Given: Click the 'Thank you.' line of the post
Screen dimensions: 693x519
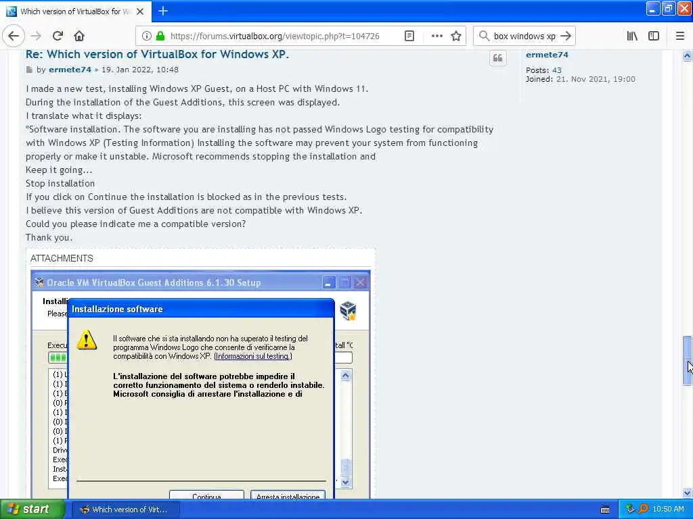Looking at the screenshot, I should [49, 237].
